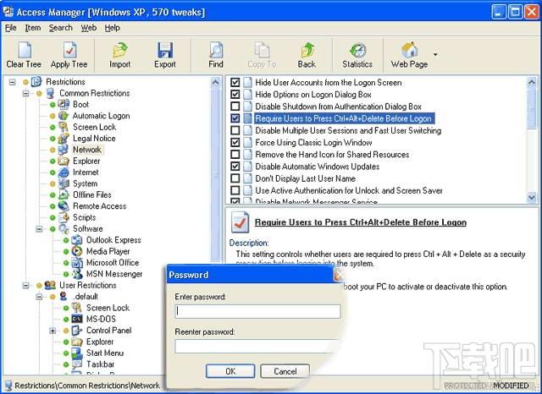Select the MS-DOS tree icon
Image resolution: width=542 pixels, height=394 pixels.
[x=77, y=319]
